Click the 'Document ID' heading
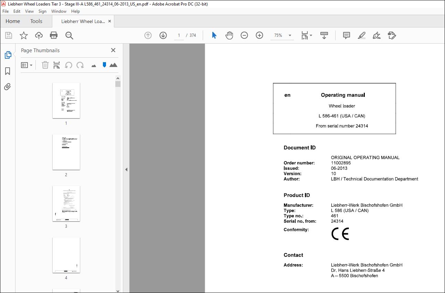 click(x=299, y=148)
